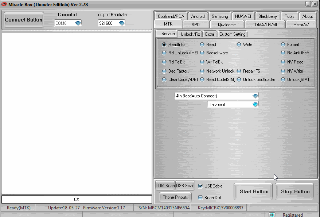Click the Miracle Box app icon in title bar
Image resolution: width=320 pixels, height=217 pixels.
click(x=4, y=4)
